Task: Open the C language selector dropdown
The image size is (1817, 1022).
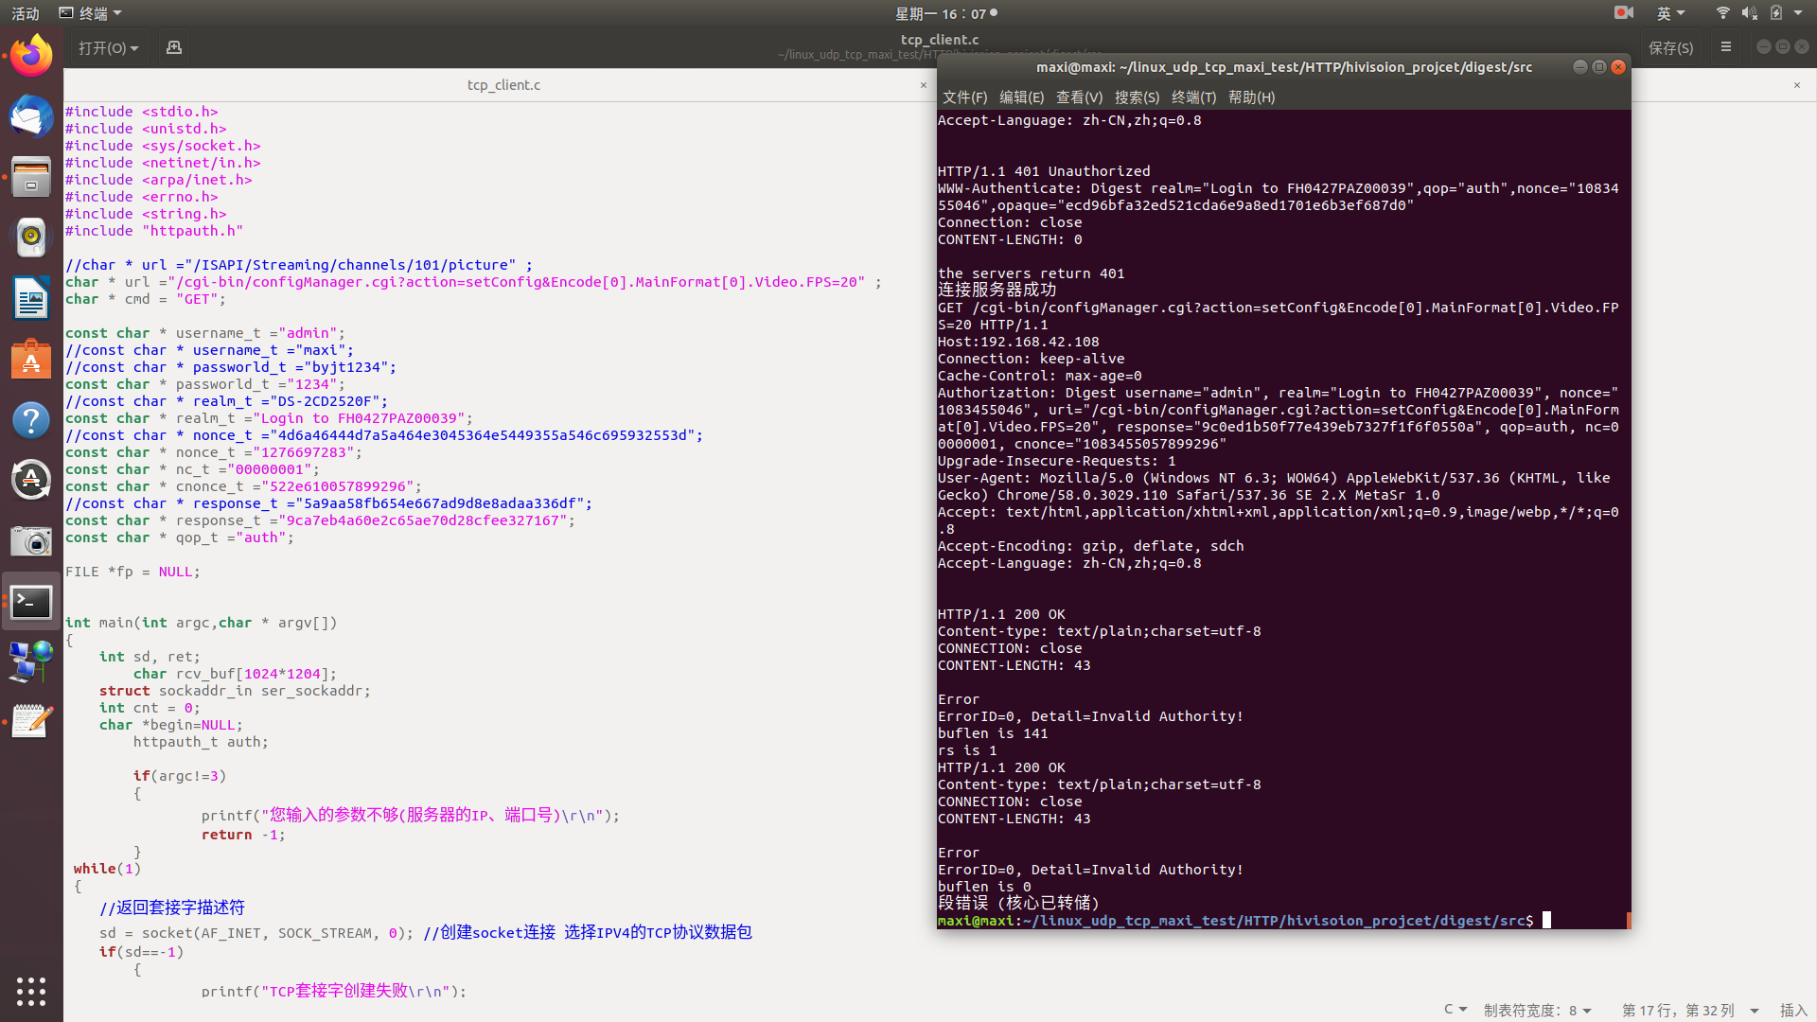Action: point(1455,1010)
